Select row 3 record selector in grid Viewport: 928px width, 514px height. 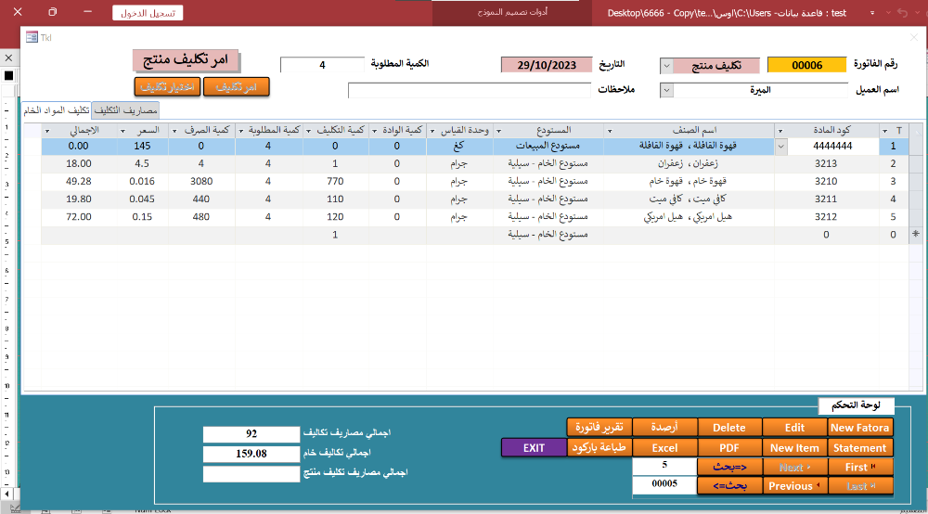click(x=918, y=181)
